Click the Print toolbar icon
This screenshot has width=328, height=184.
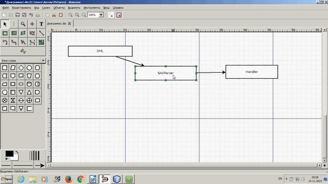[37, 15]
